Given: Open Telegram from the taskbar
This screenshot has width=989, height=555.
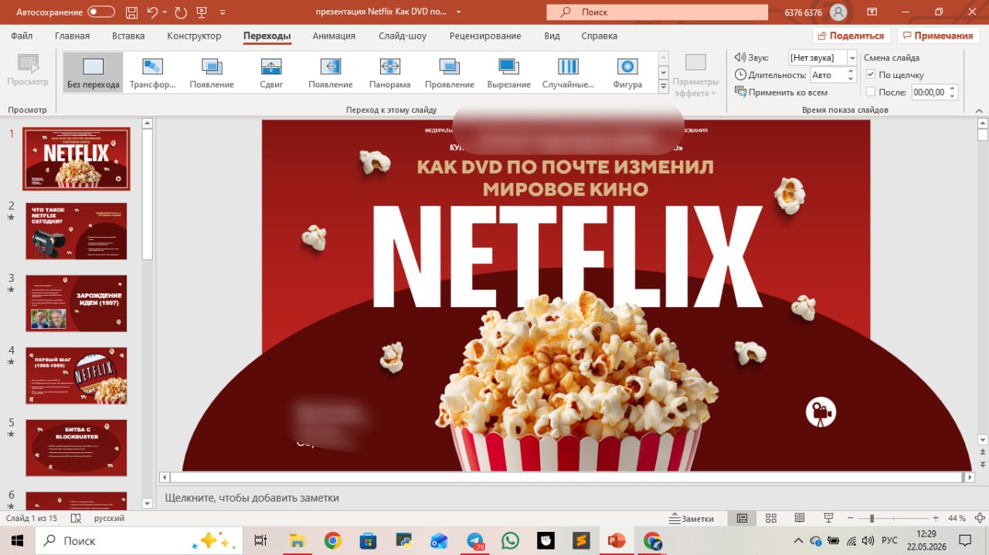Looking at the screenshot, I should click(x=476, y=540).
